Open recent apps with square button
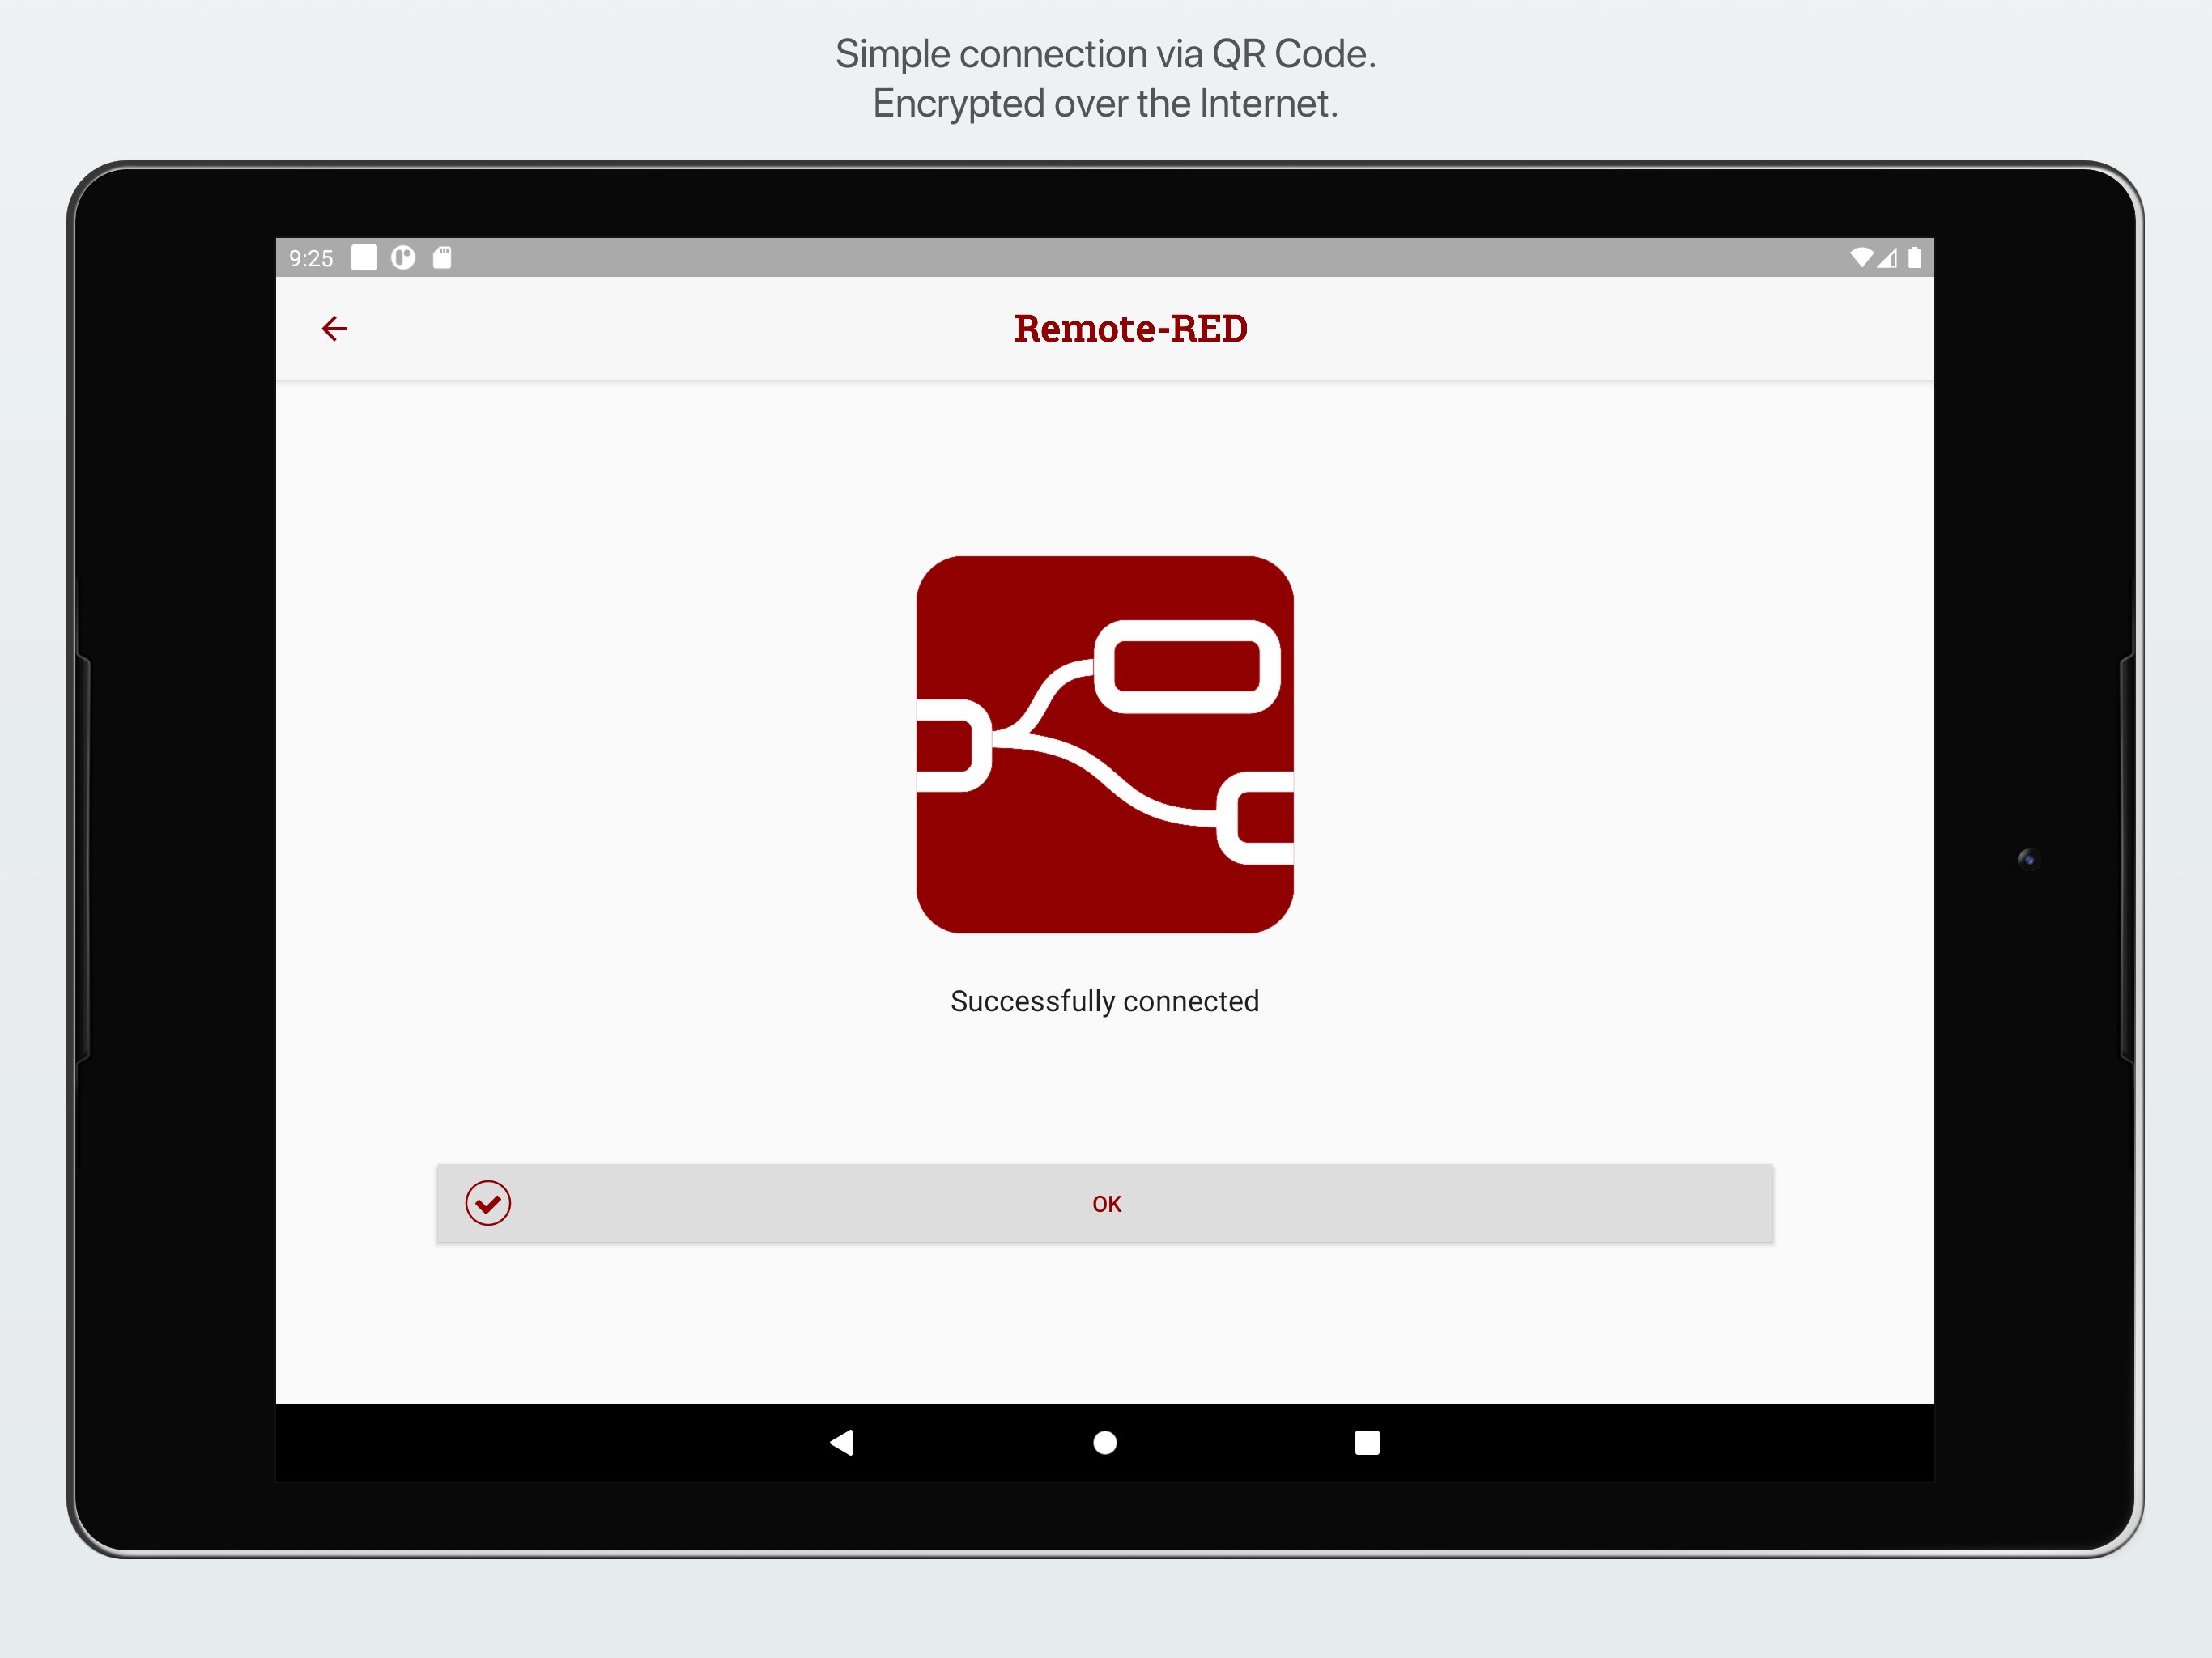2212x1658 pixels. [1367, 1442]
